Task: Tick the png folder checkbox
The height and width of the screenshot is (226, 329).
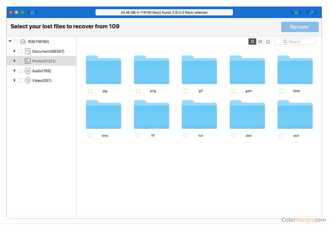Action: (138, 91)
